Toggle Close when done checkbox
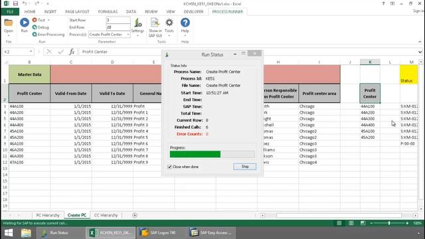Screen dimensions: 425x239 coord(169,167)
